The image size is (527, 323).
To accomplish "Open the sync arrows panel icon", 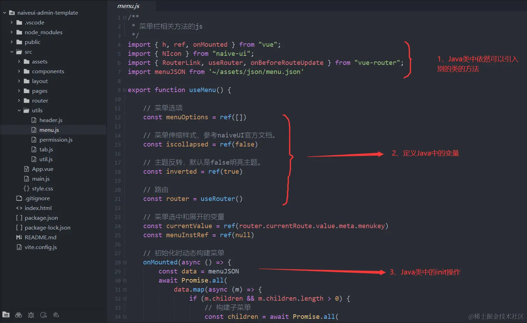I will click(x=44, y=315).
